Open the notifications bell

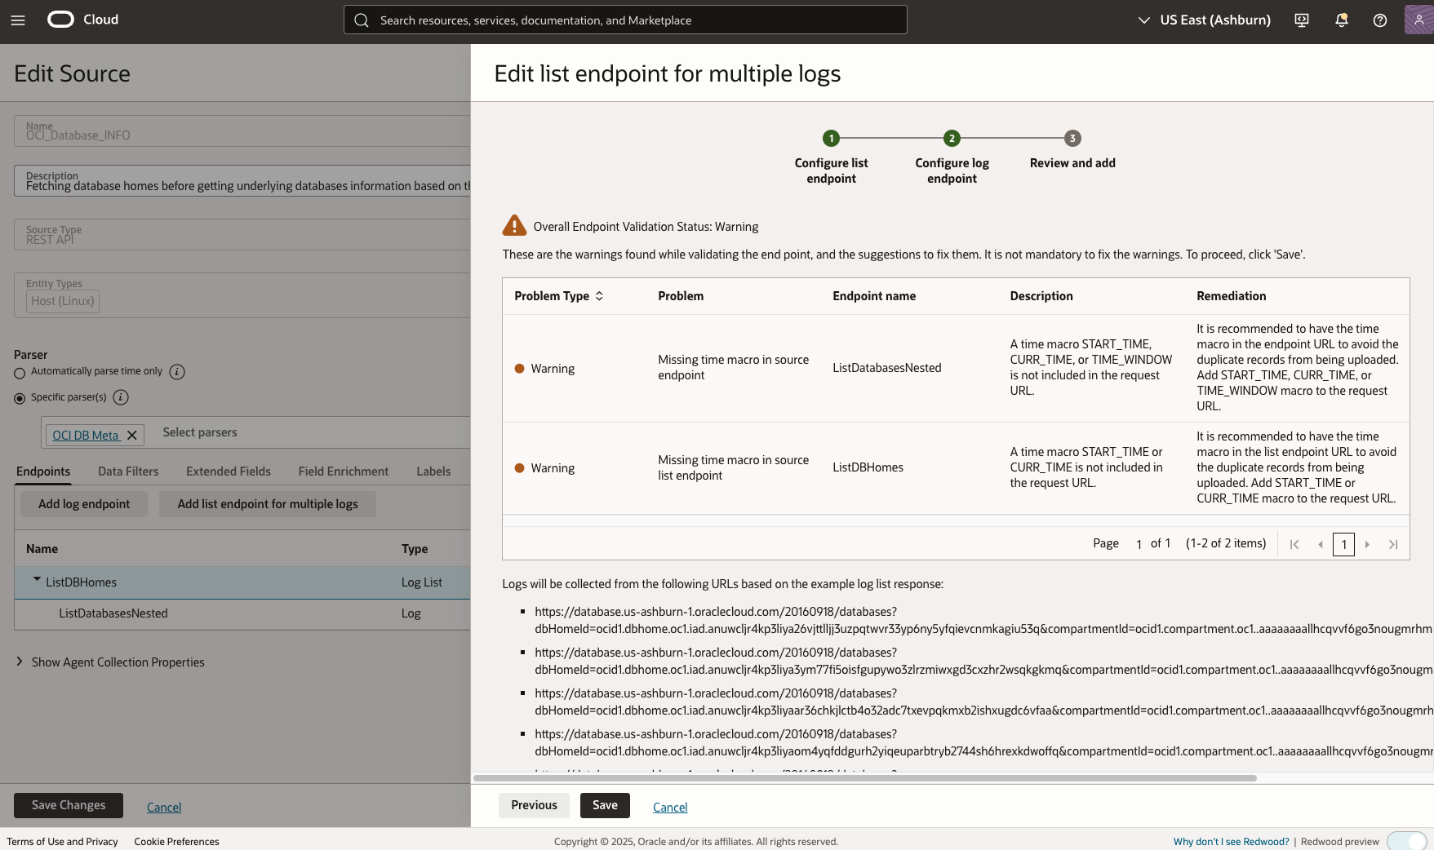(x=1340, y=20)
